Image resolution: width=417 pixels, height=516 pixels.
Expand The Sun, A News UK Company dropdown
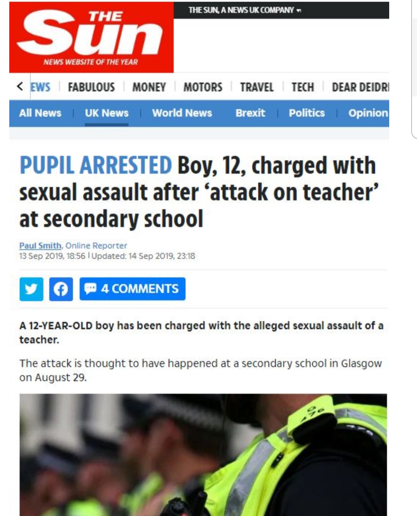(x=245, y=10)
